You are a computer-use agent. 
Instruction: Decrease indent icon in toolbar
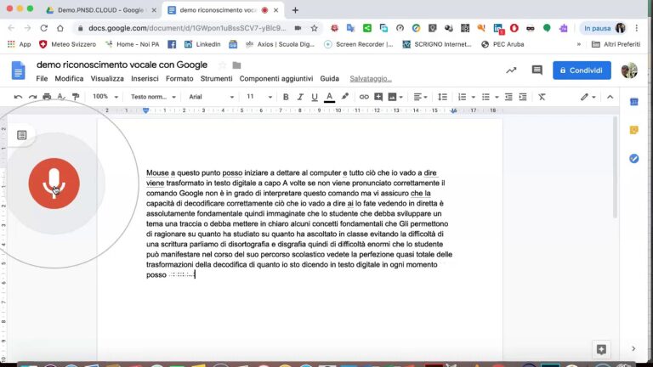pyautogui.click(x=508, y=97)
